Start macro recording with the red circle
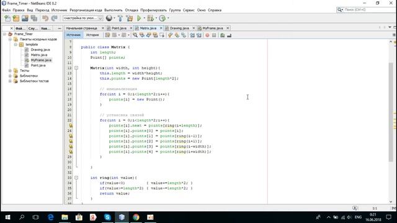 (x=207, y=35)
